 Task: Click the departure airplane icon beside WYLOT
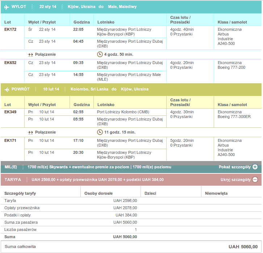[x=7, y=7]
